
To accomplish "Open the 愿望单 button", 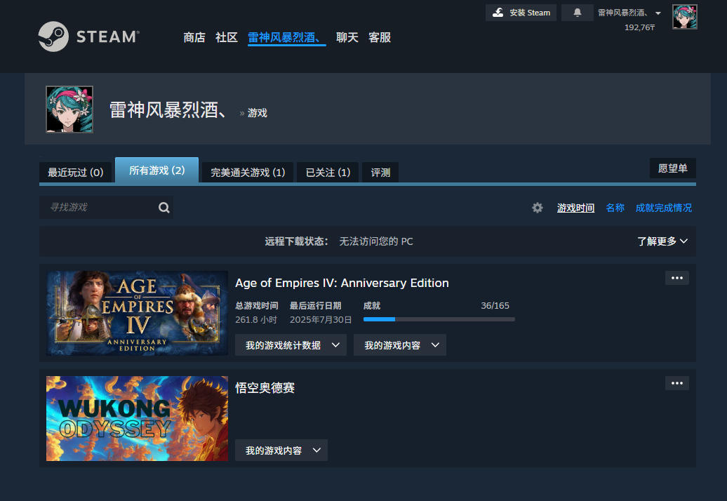I will pyautogui.click(x=672, y=168).
